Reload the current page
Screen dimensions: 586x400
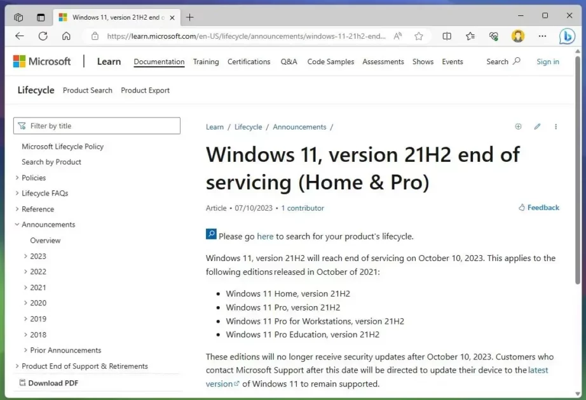43,36
